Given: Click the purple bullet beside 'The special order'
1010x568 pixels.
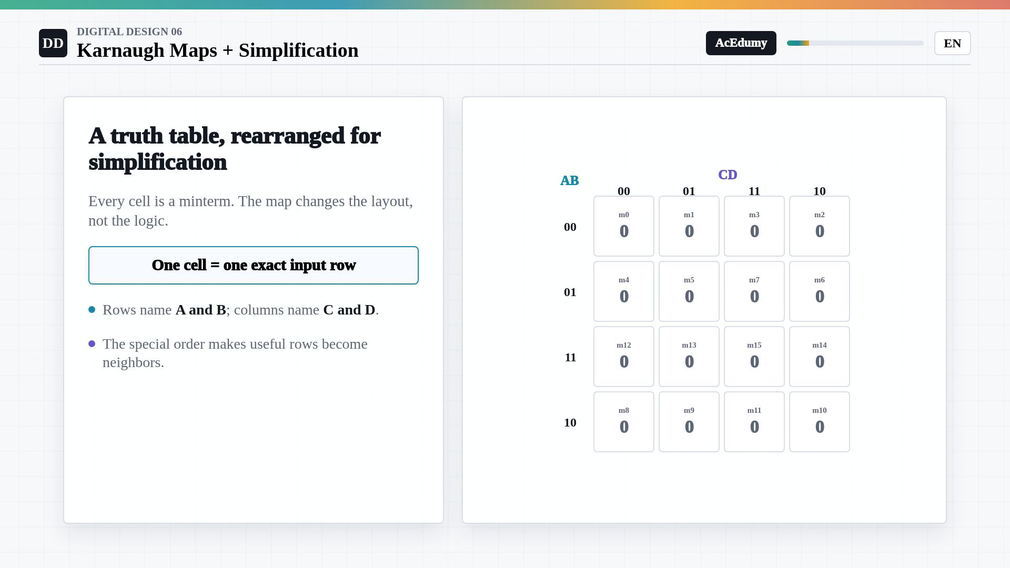Looking at the screenshot, I should pos(92,344).
